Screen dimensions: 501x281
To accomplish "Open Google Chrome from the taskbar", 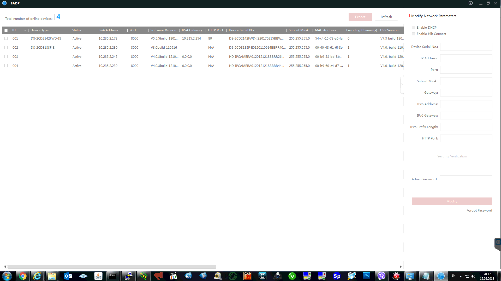I will pyautogui.click(x=22, y=276).
